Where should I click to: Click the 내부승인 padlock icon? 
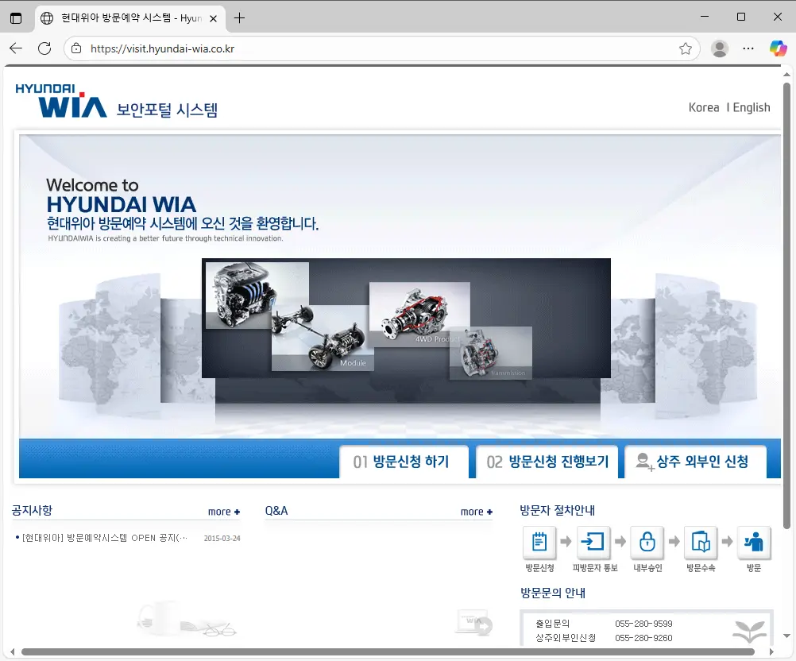tap(647, 543)
